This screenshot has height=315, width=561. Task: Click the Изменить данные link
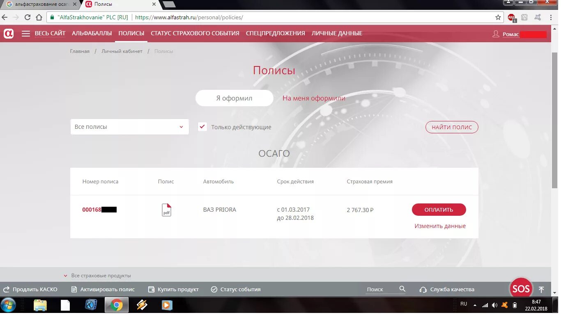tap(440, 226)
